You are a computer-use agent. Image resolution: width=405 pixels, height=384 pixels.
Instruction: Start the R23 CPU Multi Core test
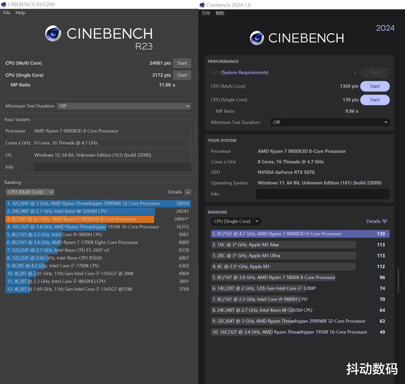point(182,63)
